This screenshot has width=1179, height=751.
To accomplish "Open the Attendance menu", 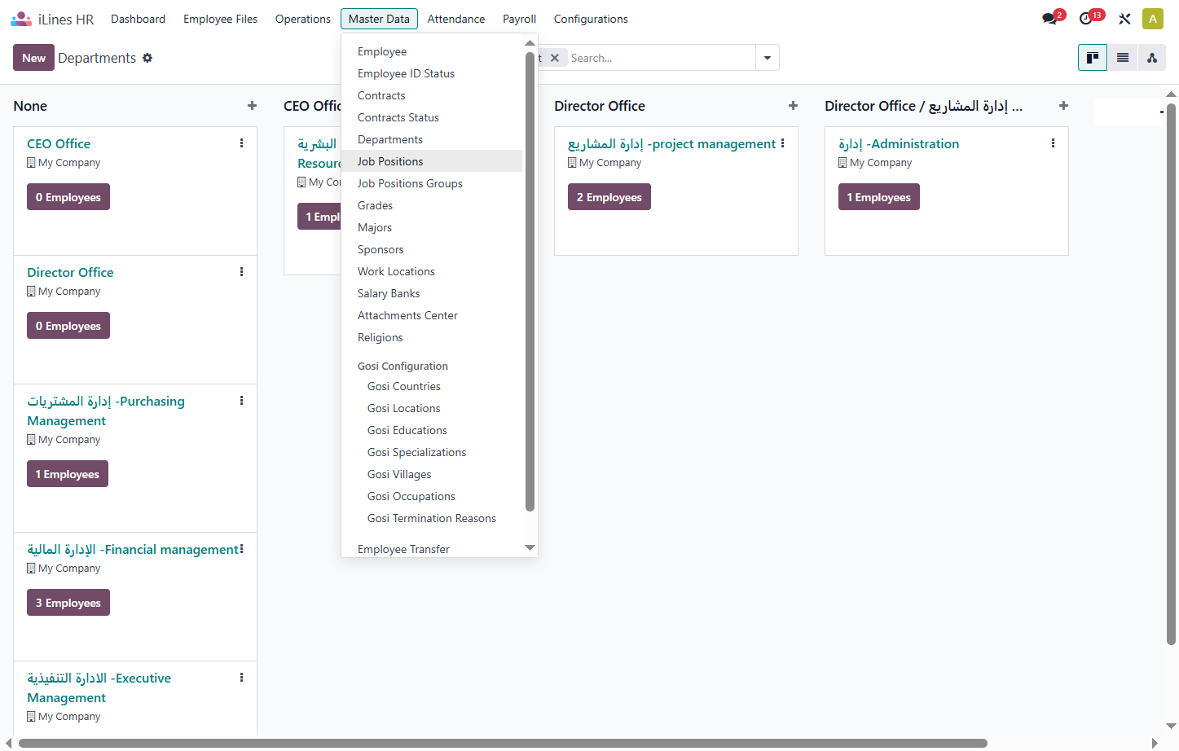I will point(456,19).
